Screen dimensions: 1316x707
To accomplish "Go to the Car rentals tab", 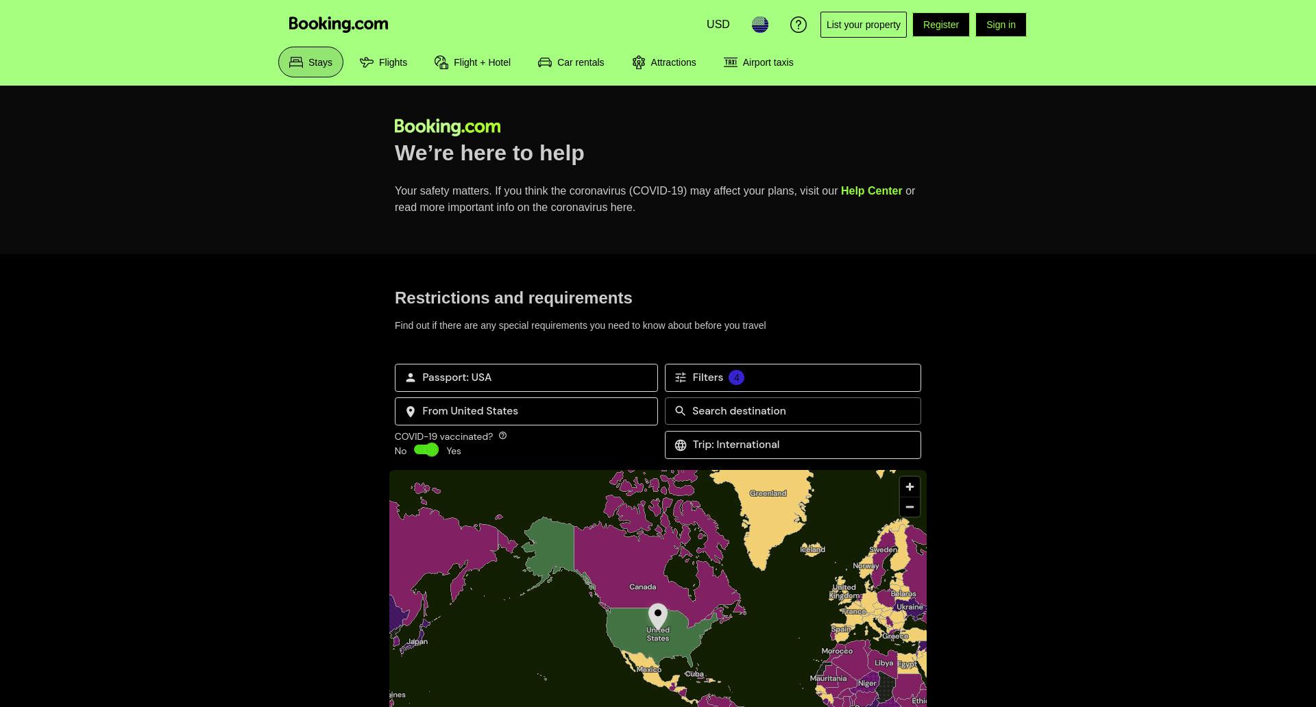I will (x=571, y=62).
